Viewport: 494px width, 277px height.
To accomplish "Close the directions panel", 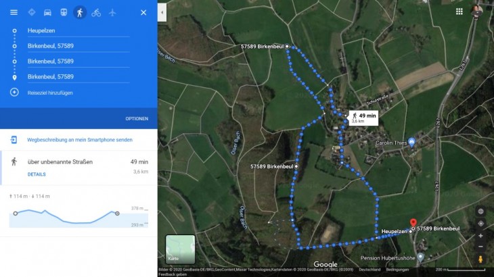I will tap(143, 12).
